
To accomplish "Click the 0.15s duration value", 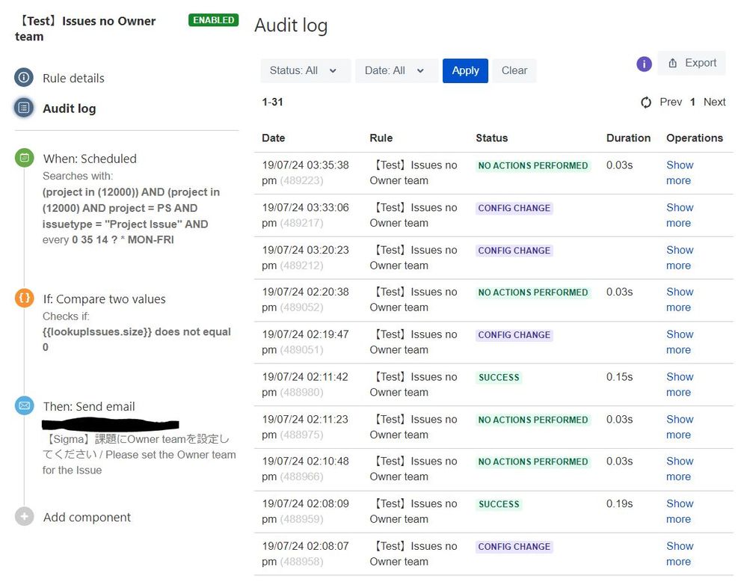I will pyautogui.click(x=619, y=377).
